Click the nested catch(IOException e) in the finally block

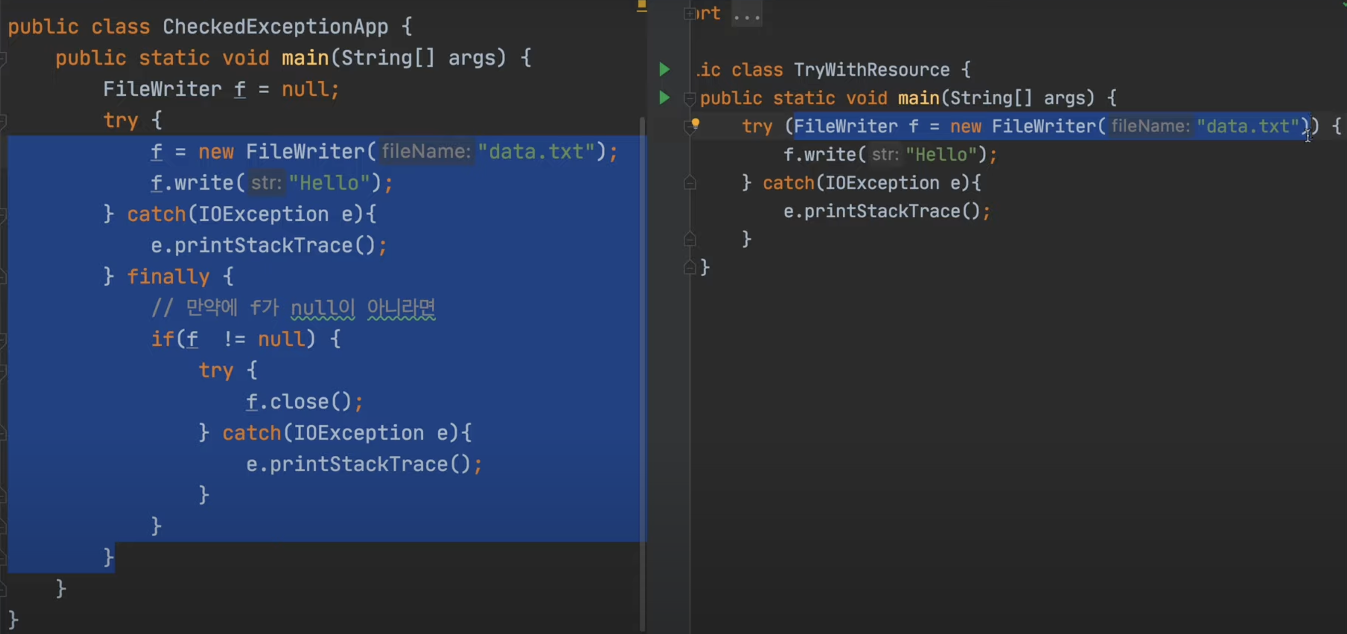(x=341, y=433)
